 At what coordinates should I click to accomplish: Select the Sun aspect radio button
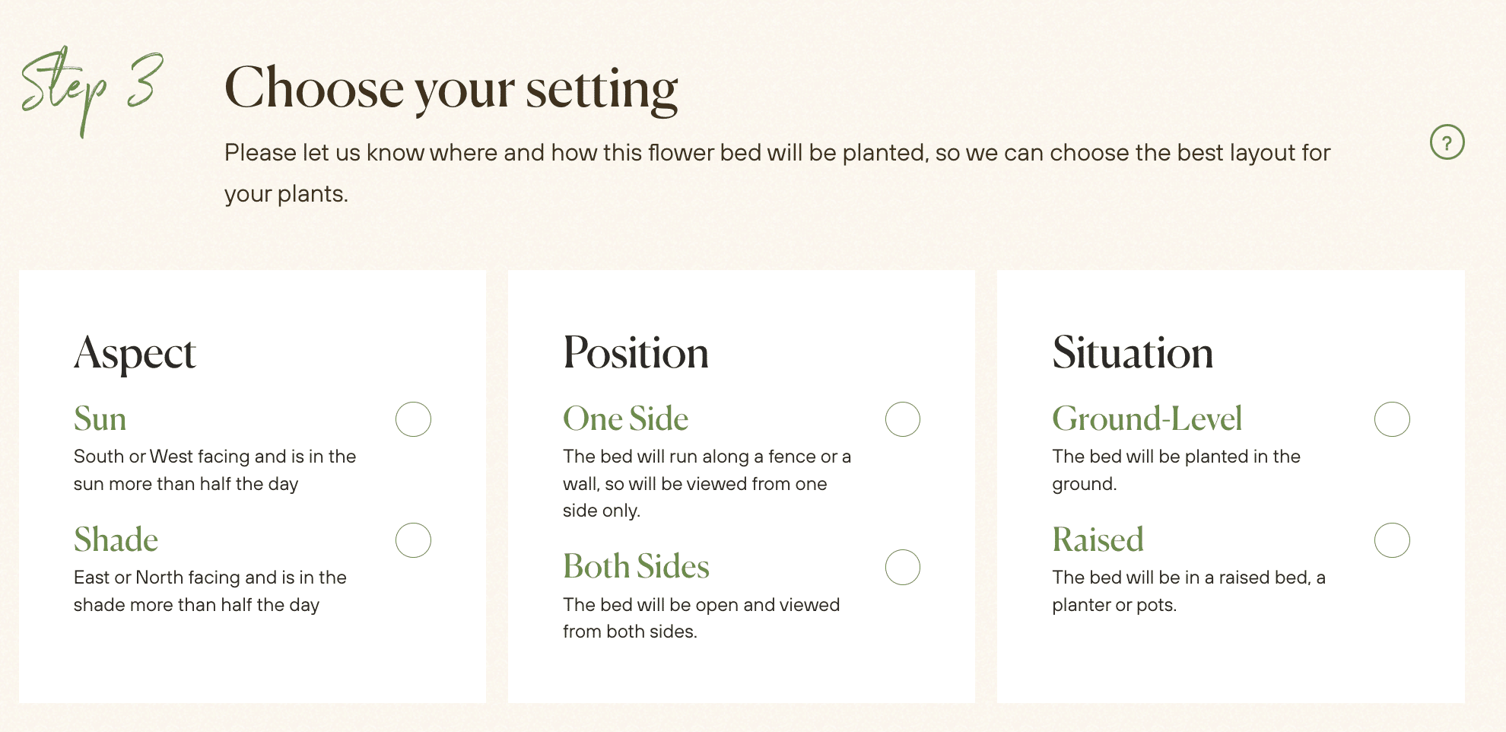coord(413,419)
